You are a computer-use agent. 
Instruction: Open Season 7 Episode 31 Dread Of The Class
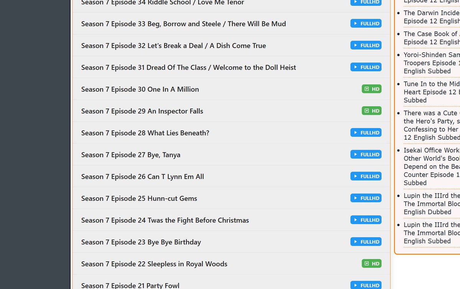pos(189,68)
